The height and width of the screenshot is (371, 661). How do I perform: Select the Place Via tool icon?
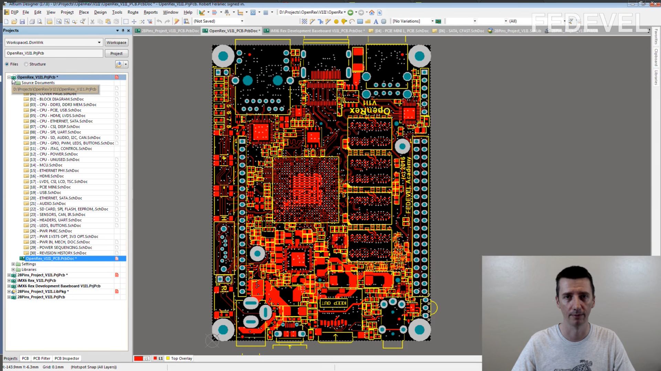point(344,21)
